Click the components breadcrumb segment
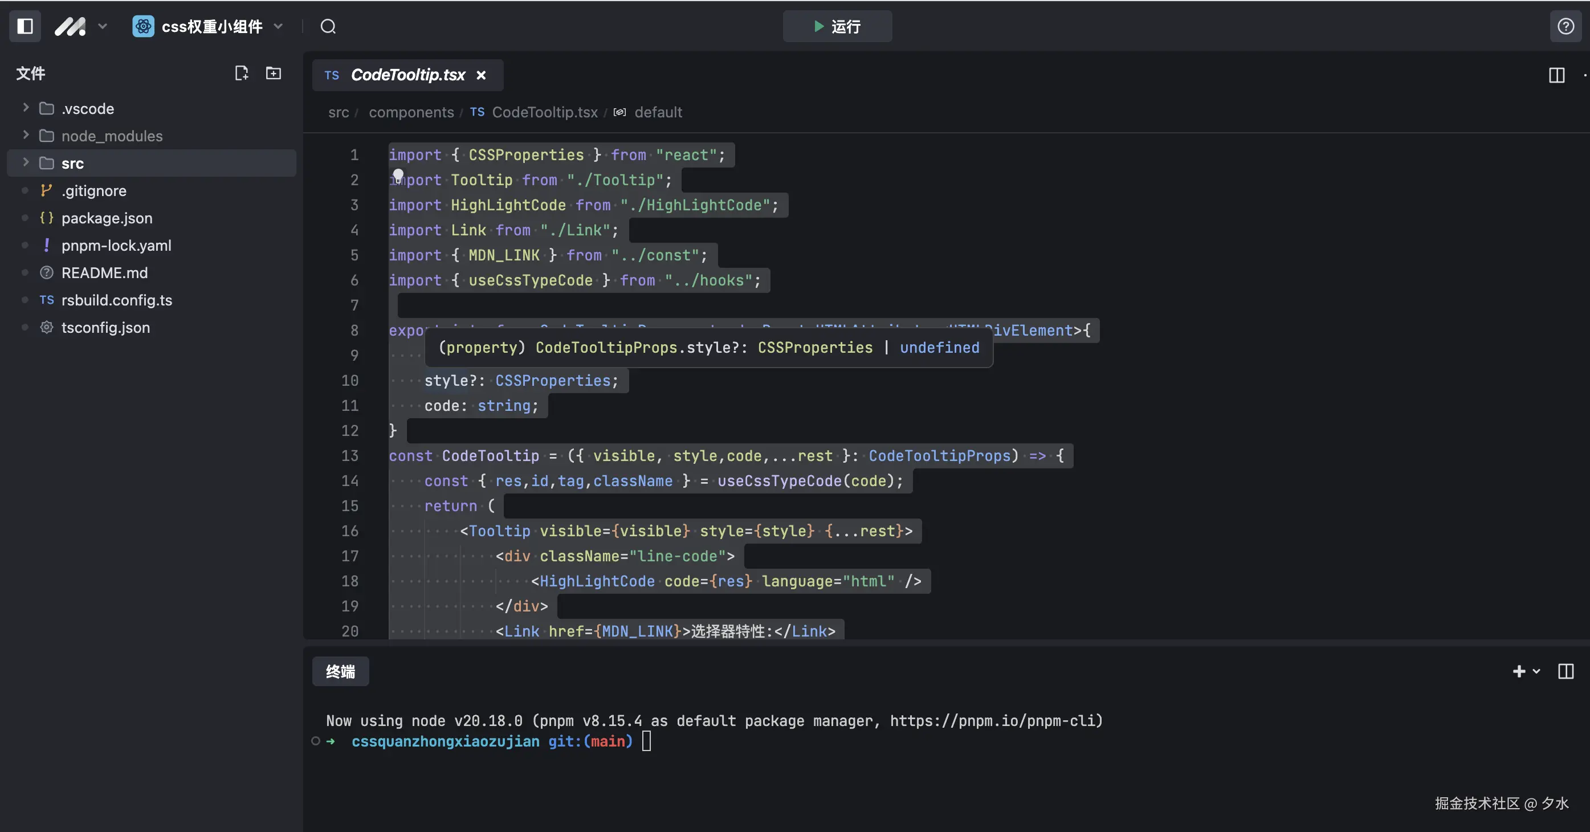 coord(411,112)
